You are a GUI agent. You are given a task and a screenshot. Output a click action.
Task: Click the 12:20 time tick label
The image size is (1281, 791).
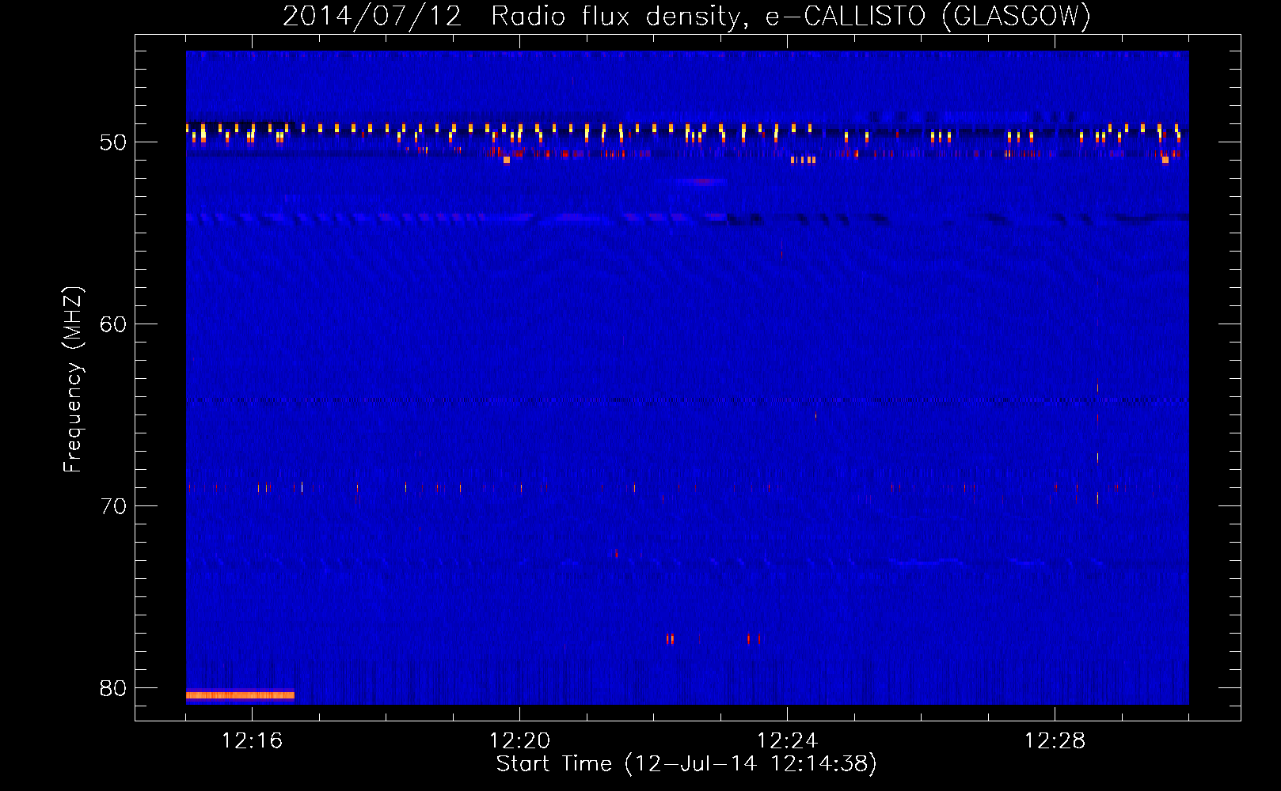tap(519, 741)
